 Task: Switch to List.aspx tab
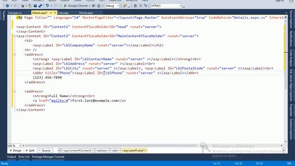pos(63,13)
